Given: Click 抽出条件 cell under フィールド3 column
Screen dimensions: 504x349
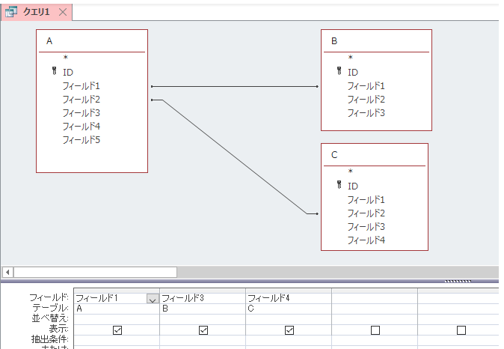Looking at the screenshot, I should [203, 340].
